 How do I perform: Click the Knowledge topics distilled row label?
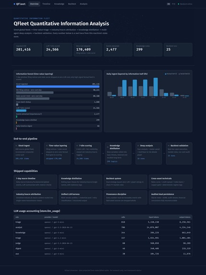click(x=26, y=120)
